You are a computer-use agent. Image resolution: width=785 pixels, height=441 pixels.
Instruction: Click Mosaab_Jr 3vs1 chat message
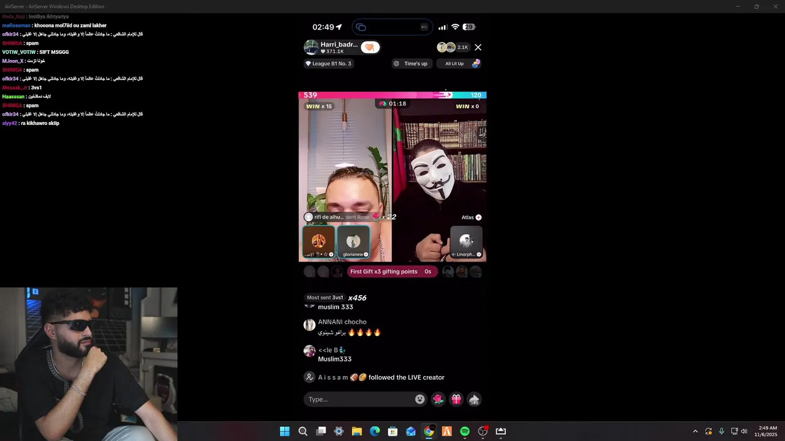pyautogui.click(x=22, y=88)
